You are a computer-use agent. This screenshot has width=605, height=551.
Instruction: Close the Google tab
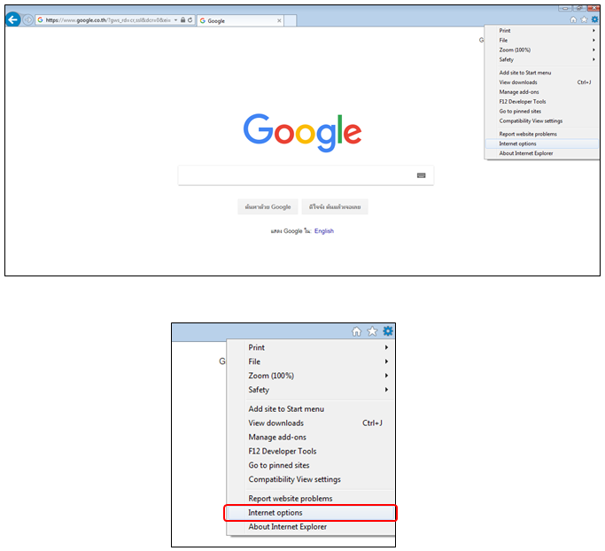279,21
